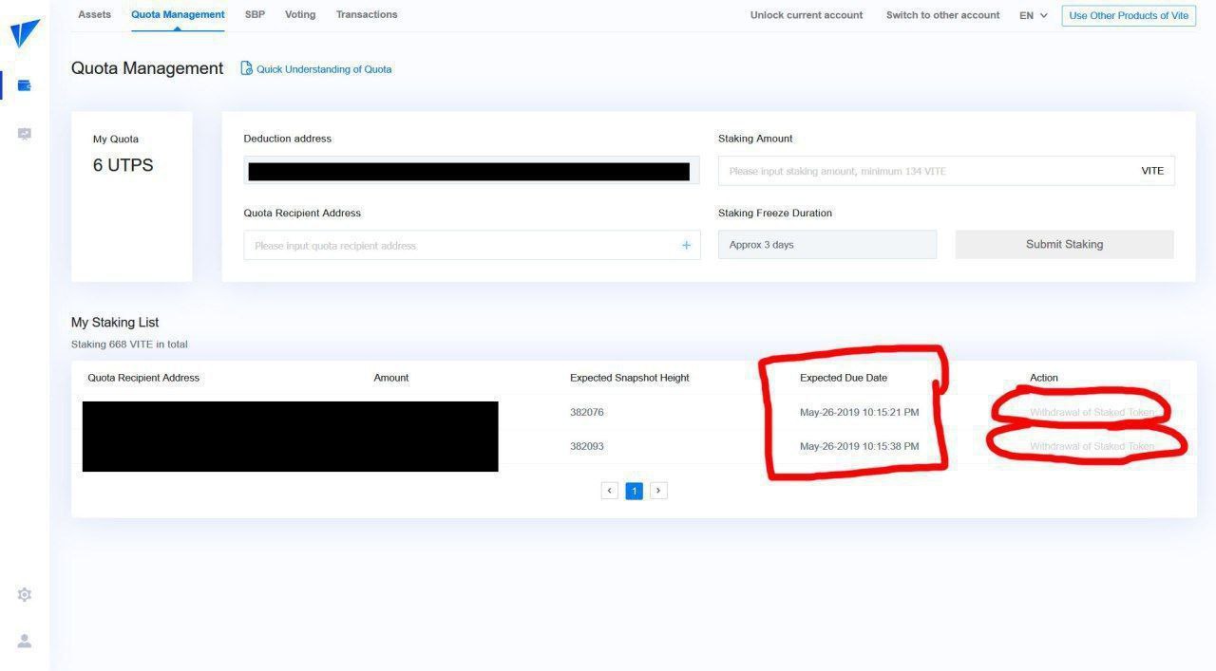Click the 6 UTPS quota value
The width and height of the screenshot is (1216, 671).
tap(123, 165)
